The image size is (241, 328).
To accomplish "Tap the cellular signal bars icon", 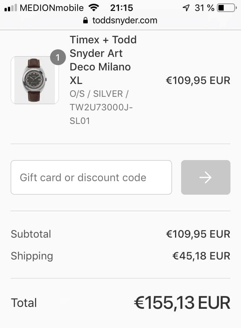I will (10, 8).
